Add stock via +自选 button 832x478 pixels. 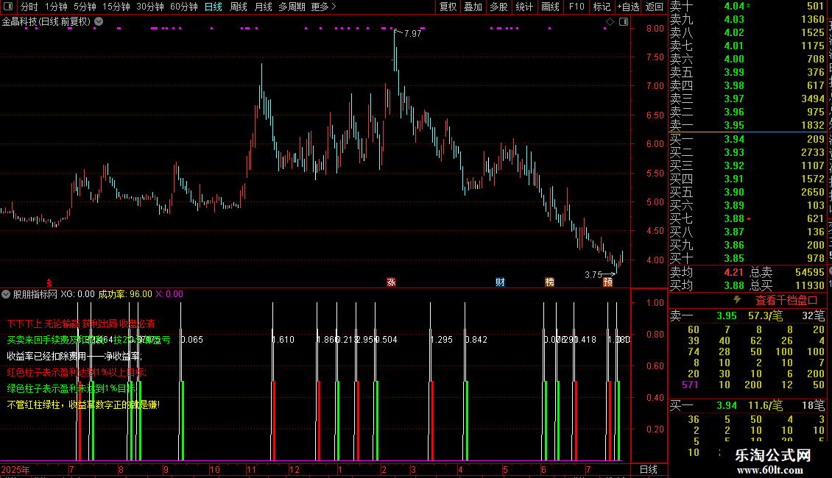pos(629,7)
